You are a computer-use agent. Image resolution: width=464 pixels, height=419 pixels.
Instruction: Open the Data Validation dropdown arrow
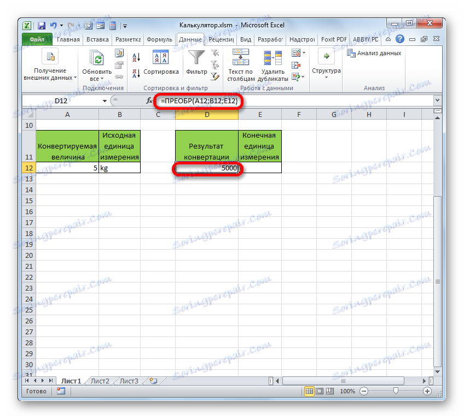(304, 53)
